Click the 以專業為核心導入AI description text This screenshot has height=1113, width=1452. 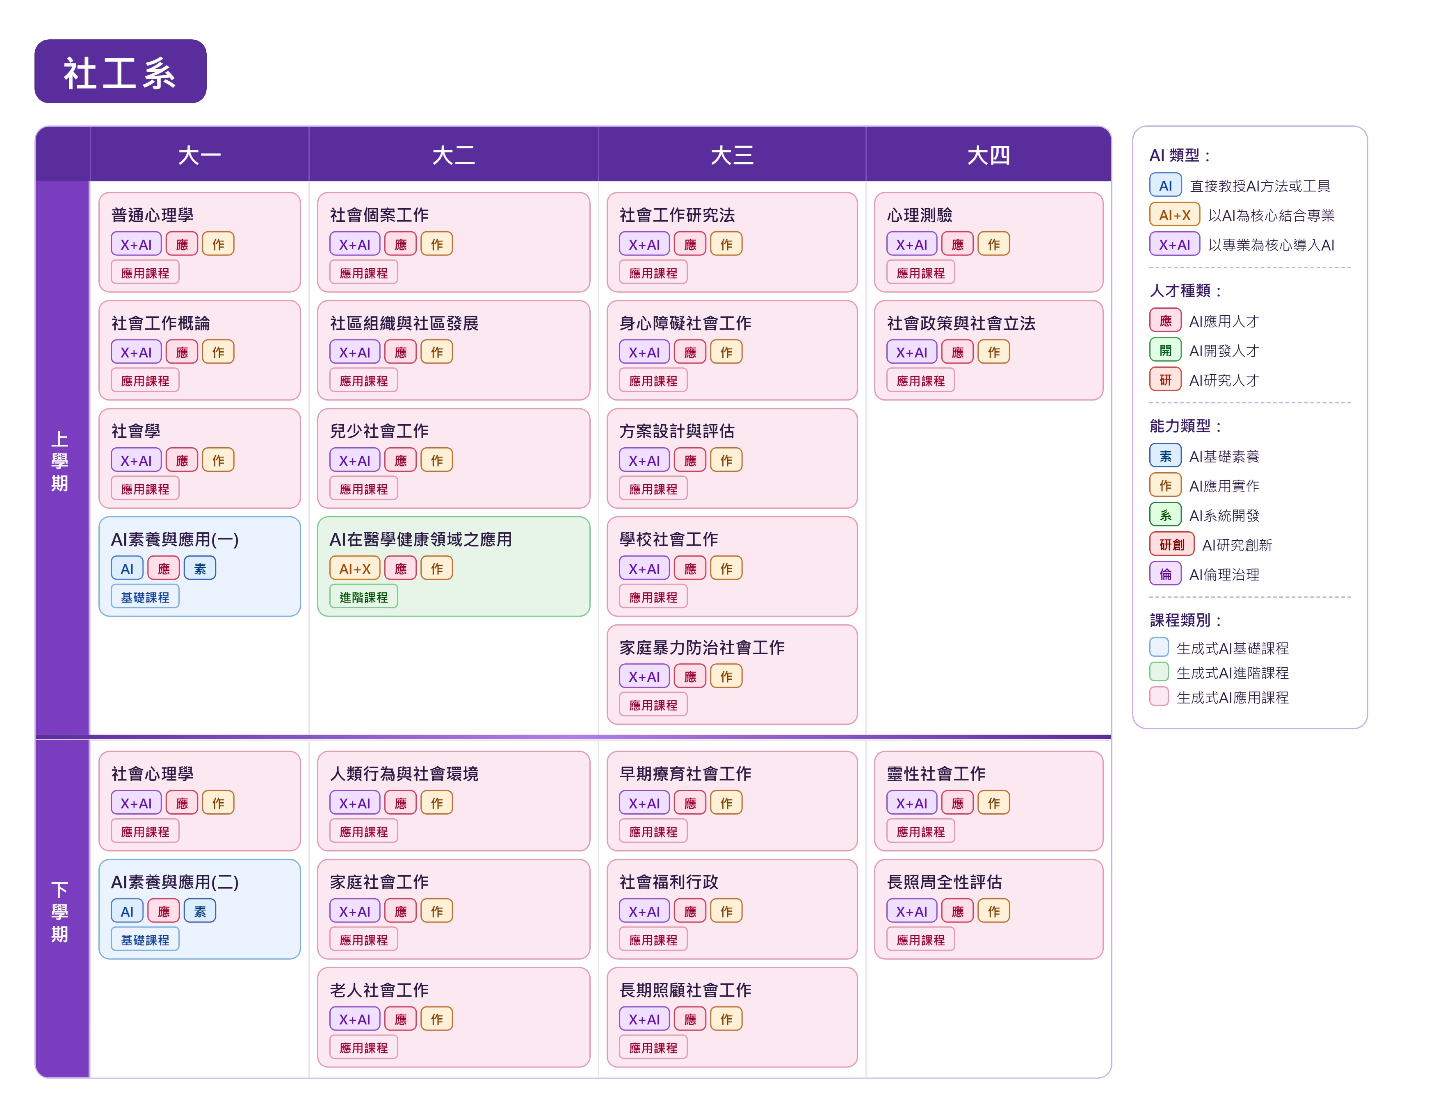1271,244
